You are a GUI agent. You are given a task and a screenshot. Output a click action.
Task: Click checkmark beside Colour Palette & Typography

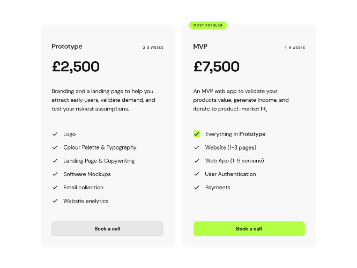click(x=55, y=147)
